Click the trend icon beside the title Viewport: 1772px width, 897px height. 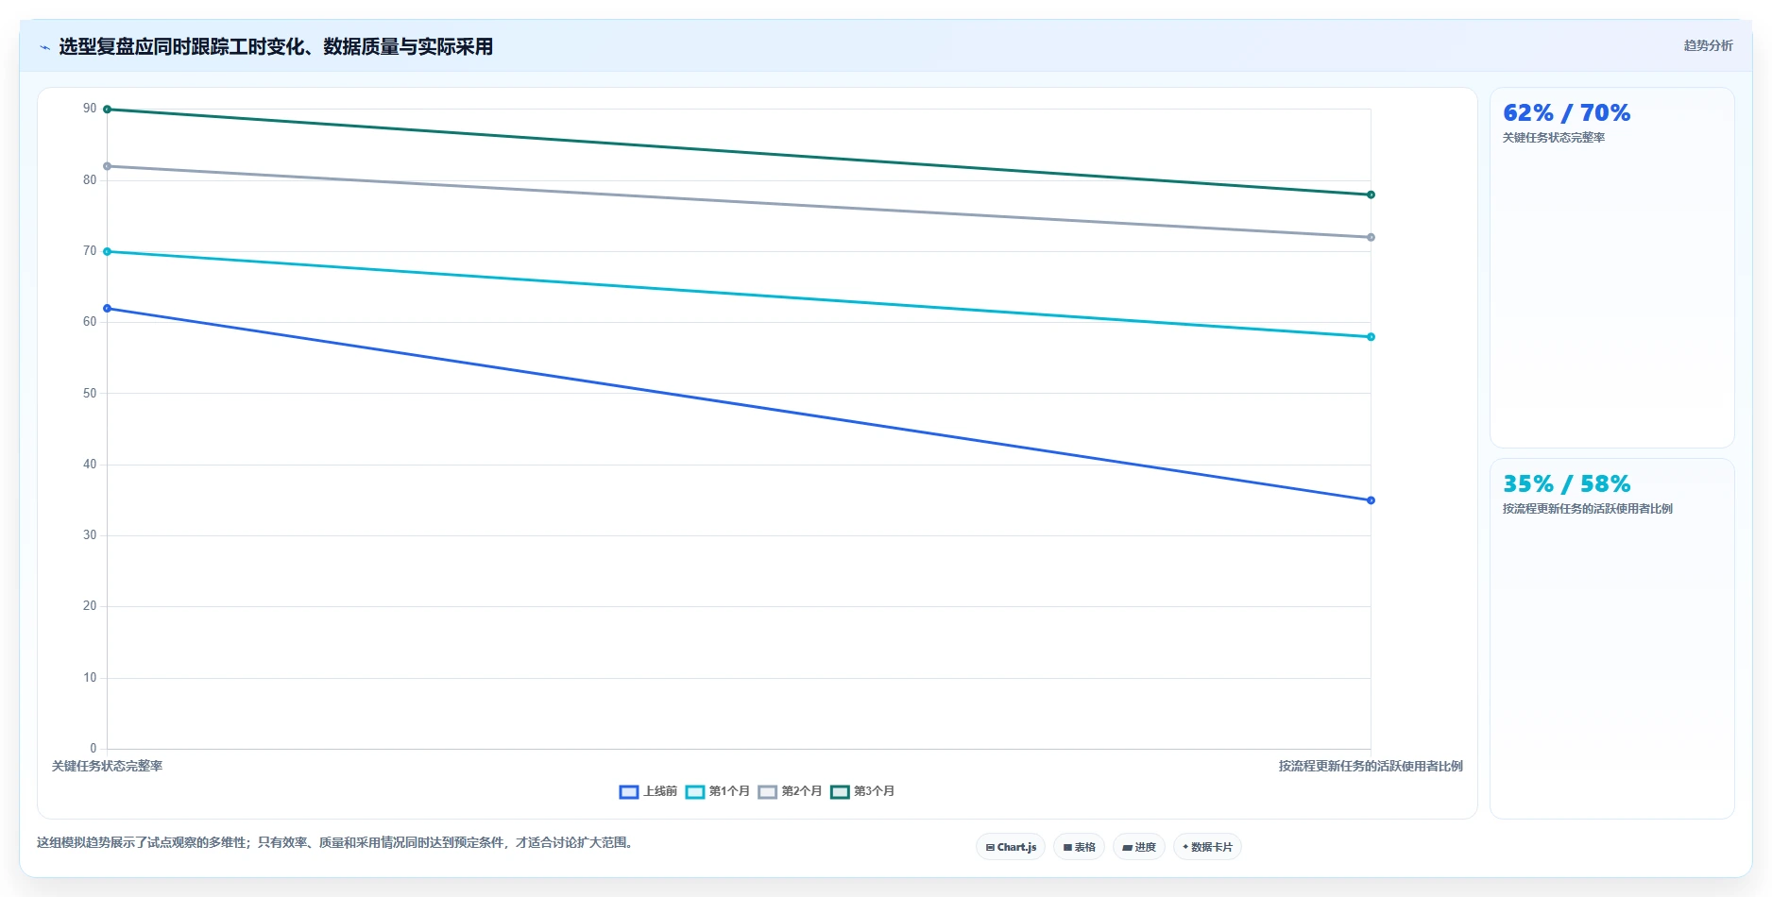(44, 47)
